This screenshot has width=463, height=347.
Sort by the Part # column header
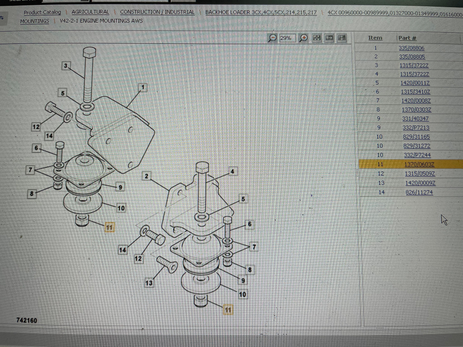[x=407, y=38]
